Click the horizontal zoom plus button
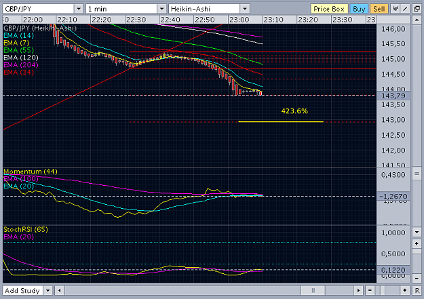Screen dimensions: 424x299 (x=405, y=290)
